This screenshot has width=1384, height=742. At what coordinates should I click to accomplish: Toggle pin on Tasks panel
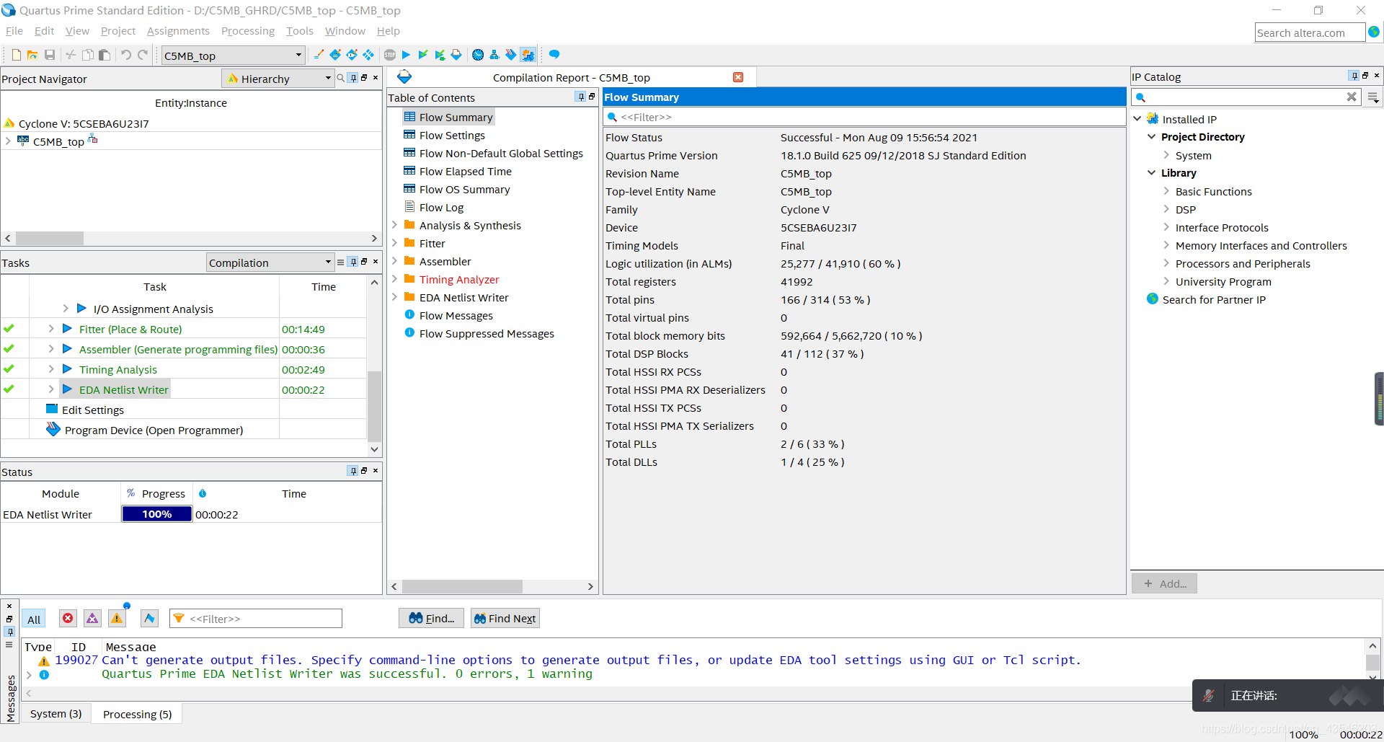coord(353,262)
